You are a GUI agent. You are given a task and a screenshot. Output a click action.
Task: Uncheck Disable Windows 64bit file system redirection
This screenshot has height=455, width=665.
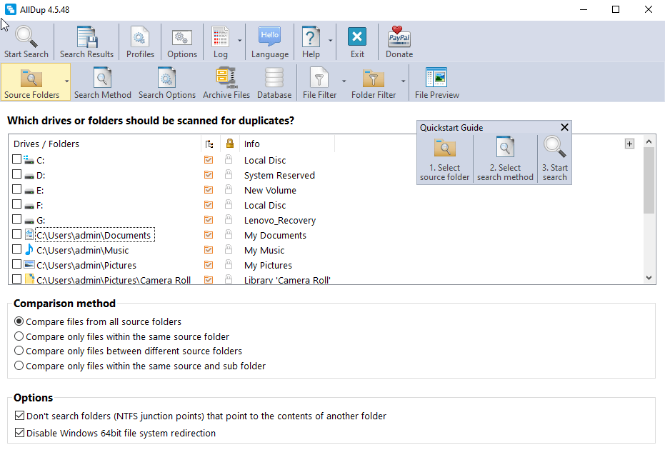tap(17, 431)
